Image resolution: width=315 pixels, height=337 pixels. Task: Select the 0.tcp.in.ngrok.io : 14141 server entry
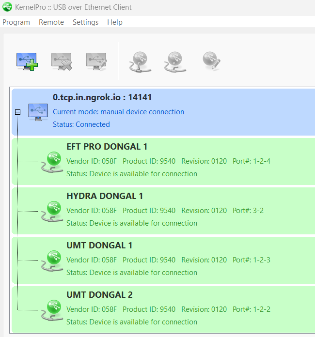pyautogui.click(x=102, y=97)
